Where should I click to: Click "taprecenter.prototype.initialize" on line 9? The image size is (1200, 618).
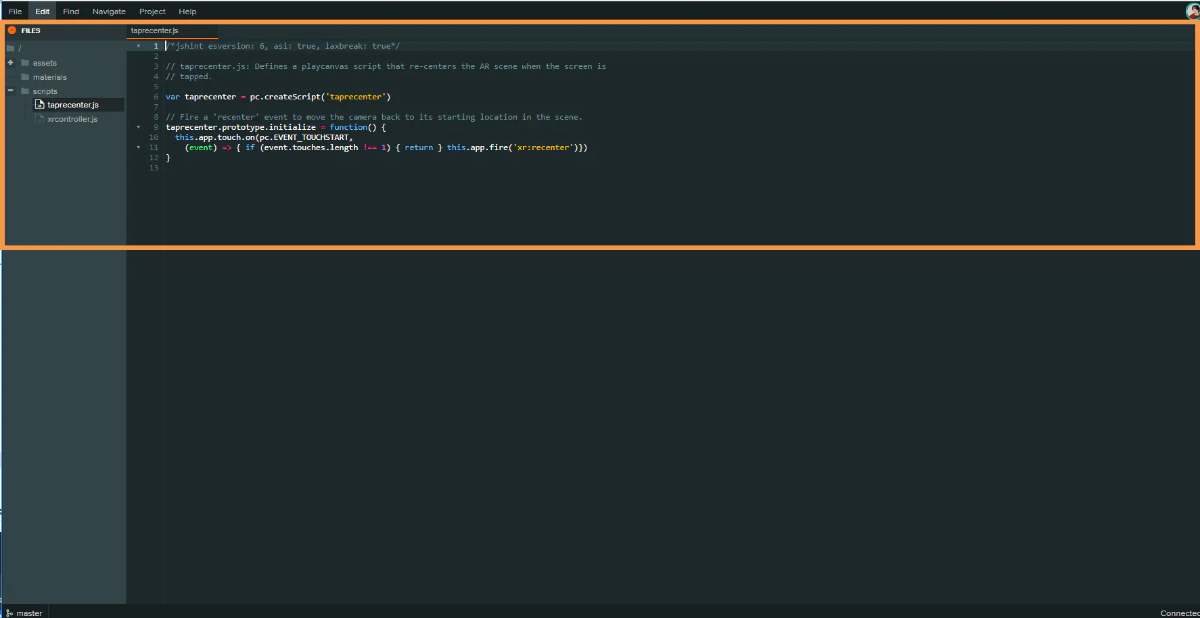241,127
